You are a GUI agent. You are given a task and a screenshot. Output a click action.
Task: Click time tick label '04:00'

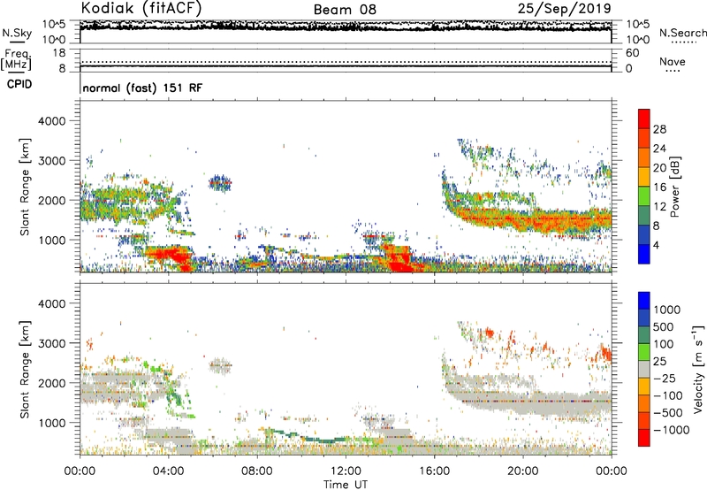tap(168, 471)
